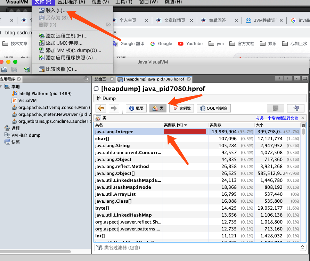Choose 装入 (L)... from the file menu
Image resolution: width=310 pixels, height=261 pixels.
point(72,10)
